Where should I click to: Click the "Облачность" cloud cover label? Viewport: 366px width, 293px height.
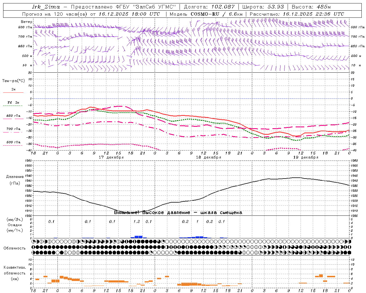point(15,248)
